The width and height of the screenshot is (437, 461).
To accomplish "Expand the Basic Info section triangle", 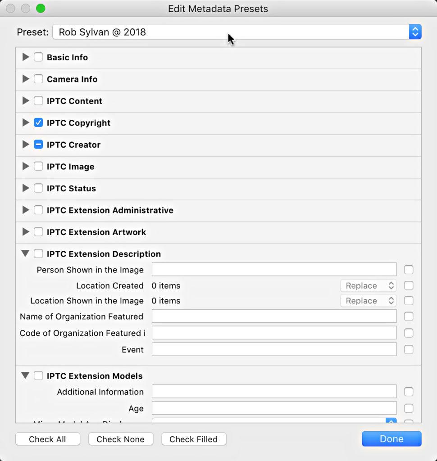I will (x=26, y=57).
